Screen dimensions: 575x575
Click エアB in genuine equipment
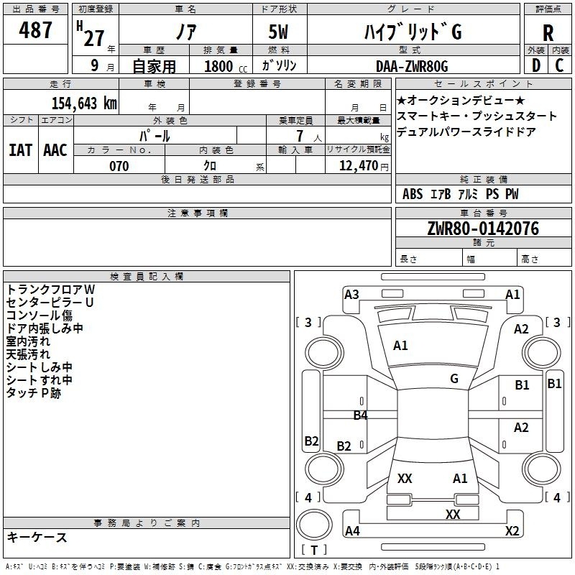(x=441, y=194)
